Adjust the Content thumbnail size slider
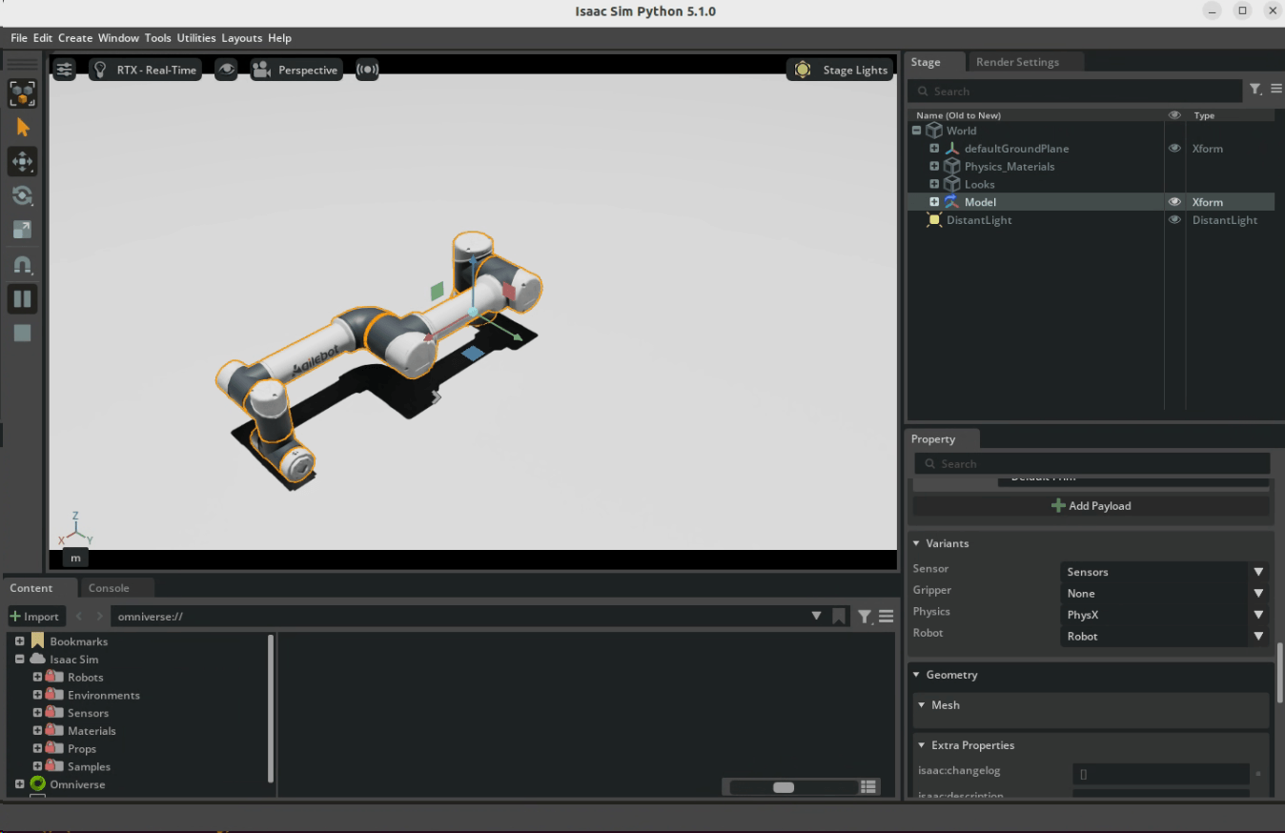 (x=784, y=787)
